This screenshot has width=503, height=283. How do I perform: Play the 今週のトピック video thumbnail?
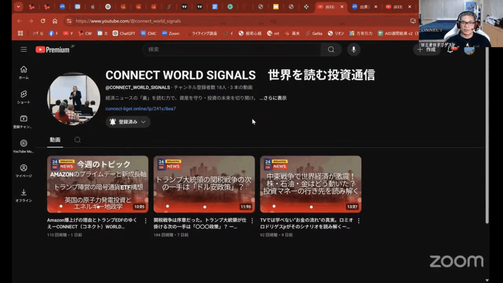(98, 184)
